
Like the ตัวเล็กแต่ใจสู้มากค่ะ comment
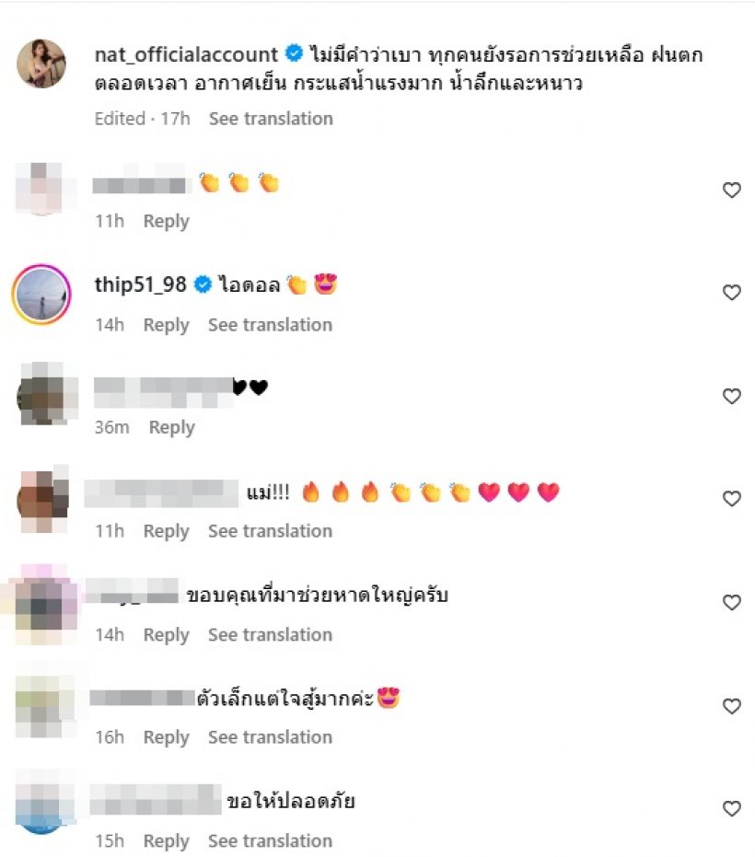(731, 706)
